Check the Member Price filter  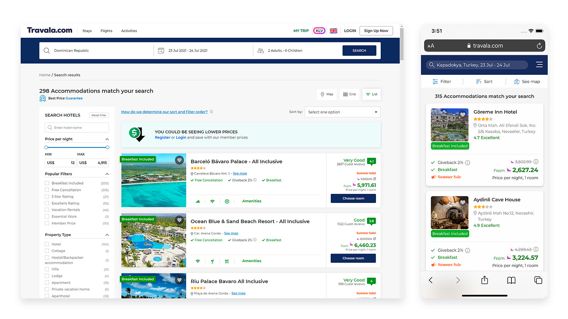[47, 223]
